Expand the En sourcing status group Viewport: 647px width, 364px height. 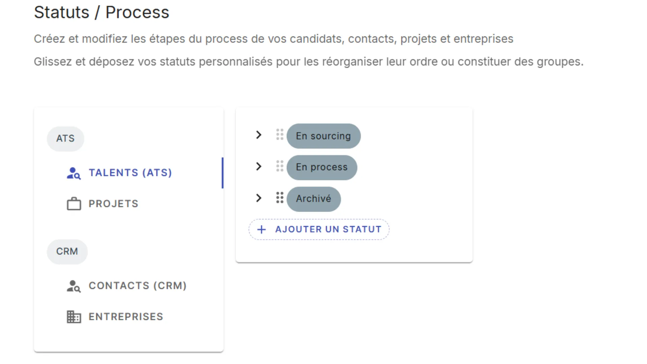(x=258, y=135)
